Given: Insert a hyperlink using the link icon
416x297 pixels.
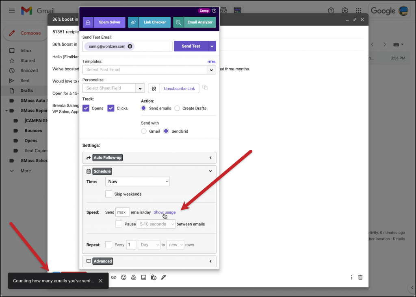Looking at the screenshot, I should tap(114, 277).
